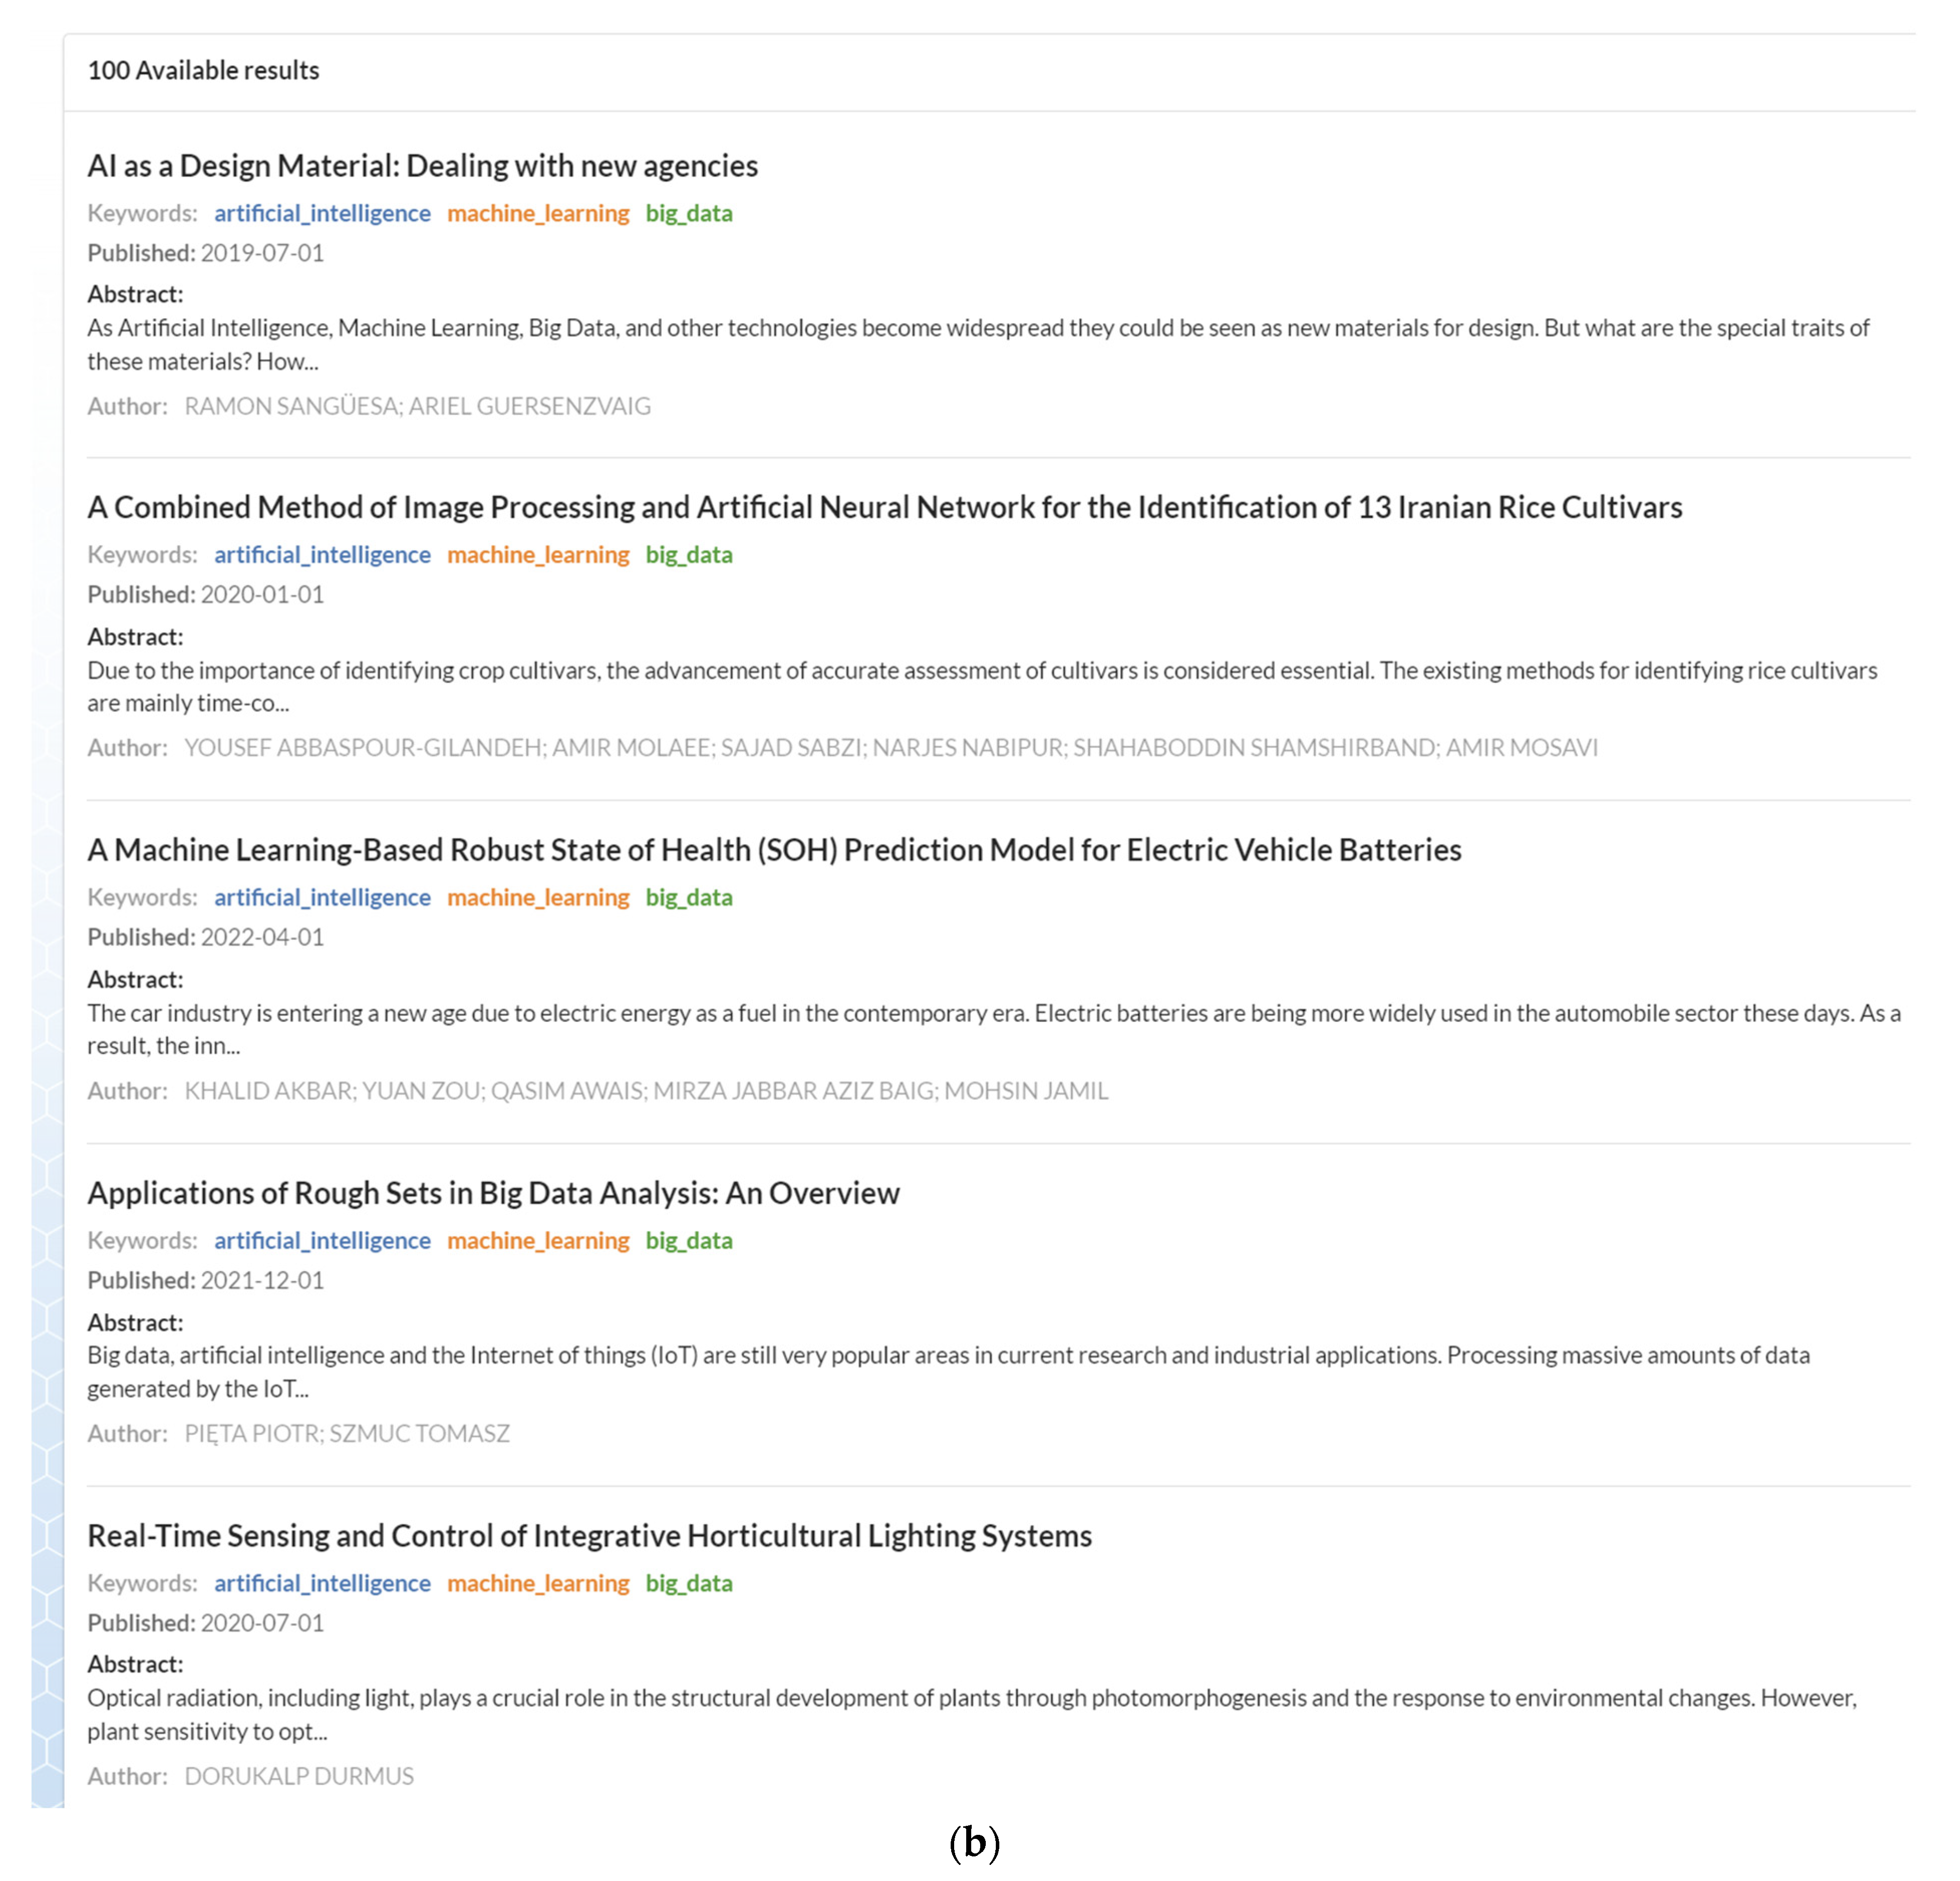
Task: Choose artificial_intelligence tag under Electric Vehicle Batteries paper
Action: click(x=322, y=898)
